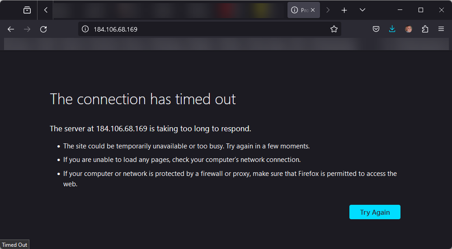
Task: Bookmark this page with the star
Action: (334, 29)
